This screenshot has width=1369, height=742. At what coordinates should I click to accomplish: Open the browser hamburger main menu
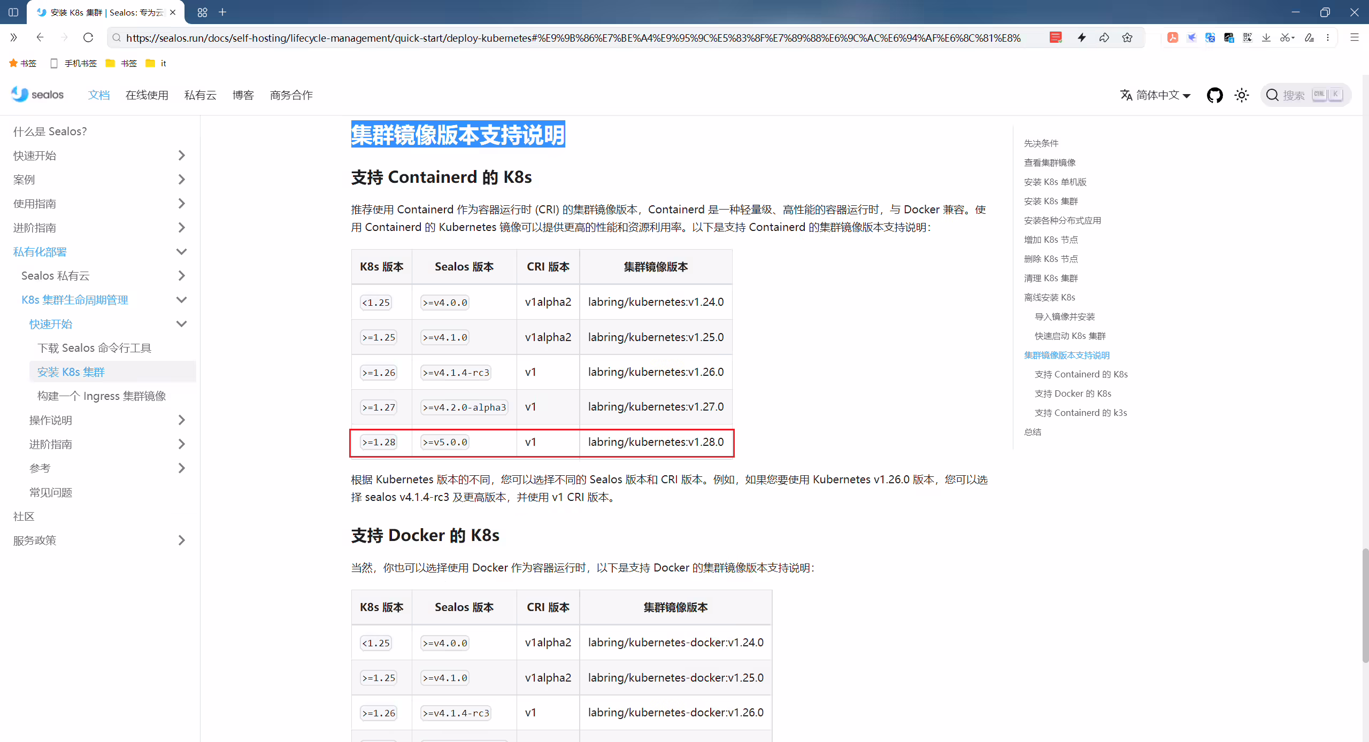pos(1354,37)
